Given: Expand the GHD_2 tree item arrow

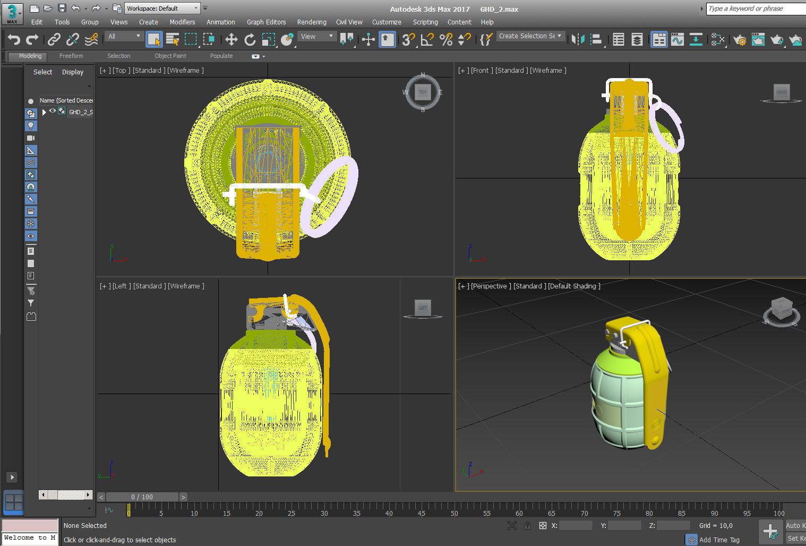Looking at the screenshot, I should 44,112.
